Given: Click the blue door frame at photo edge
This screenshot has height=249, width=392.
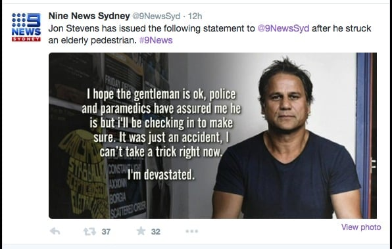Looking at the screenshot, I should [364, 135].
